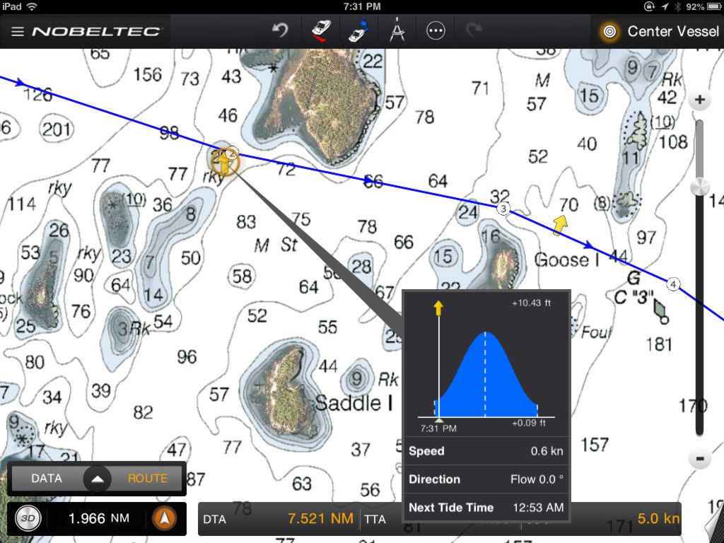The width and height of the screenshot is (724, 543).
Task: Tap the page curl corner icon
Action: click(714, 524)
